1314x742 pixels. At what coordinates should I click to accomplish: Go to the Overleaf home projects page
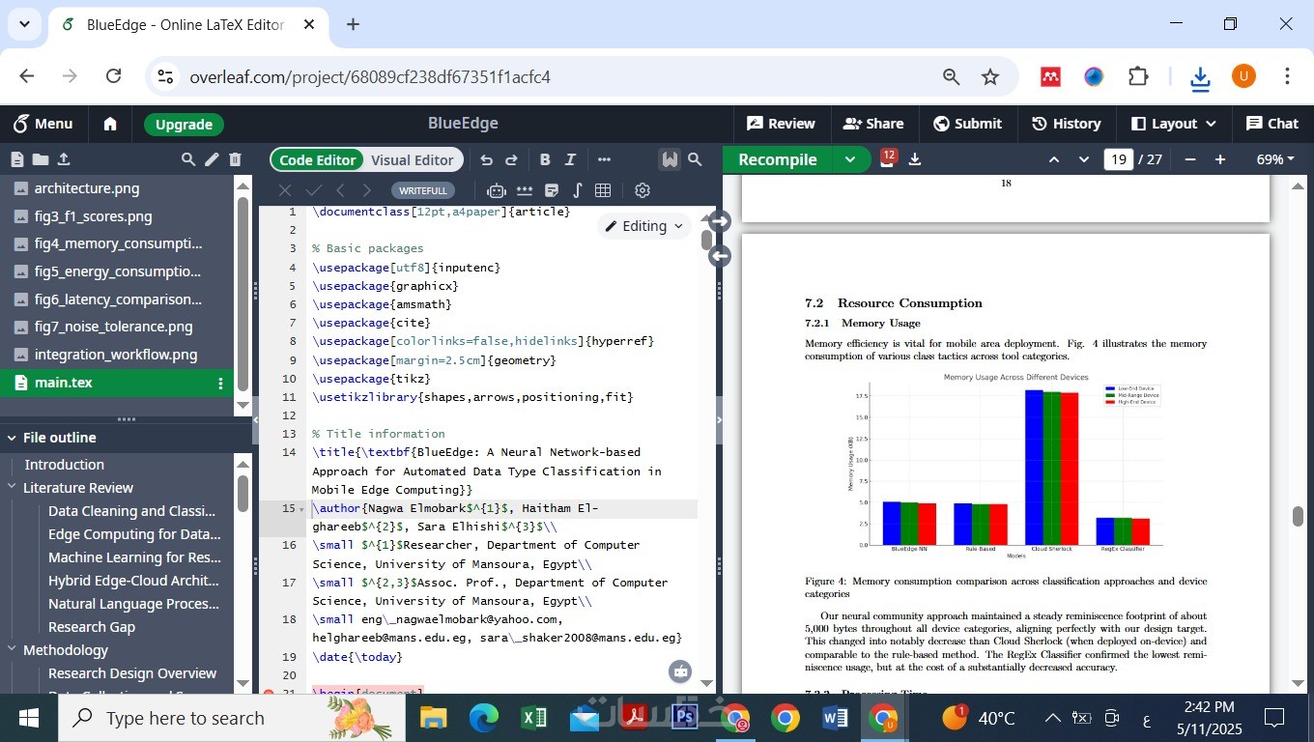click(110, 124)
